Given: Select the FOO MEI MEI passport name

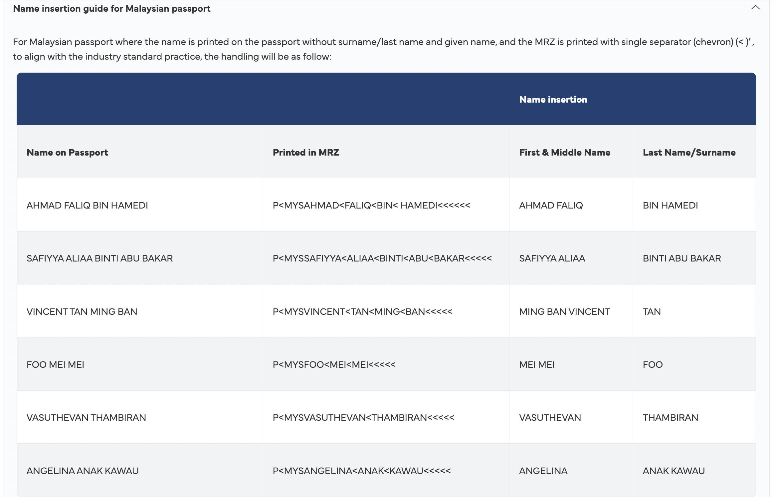Looking at the screenshot, I should pos(55,364).
